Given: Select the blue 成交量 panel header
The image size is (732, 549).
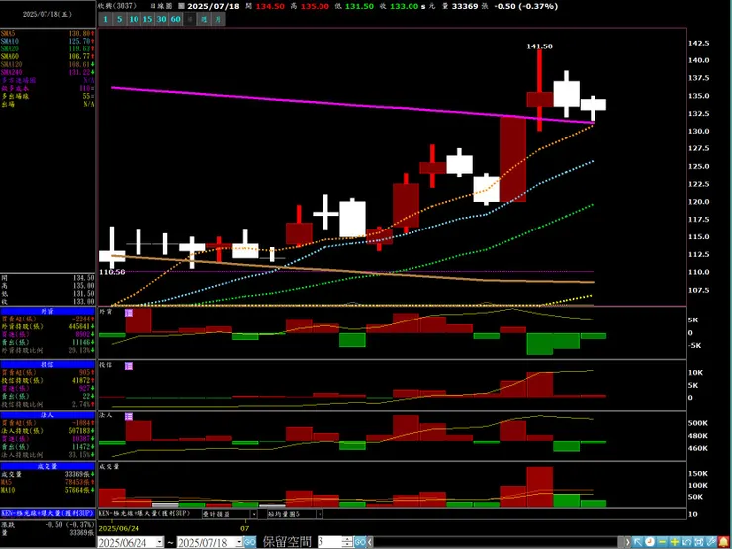Looking at the screenshot, I should (47, 466).
